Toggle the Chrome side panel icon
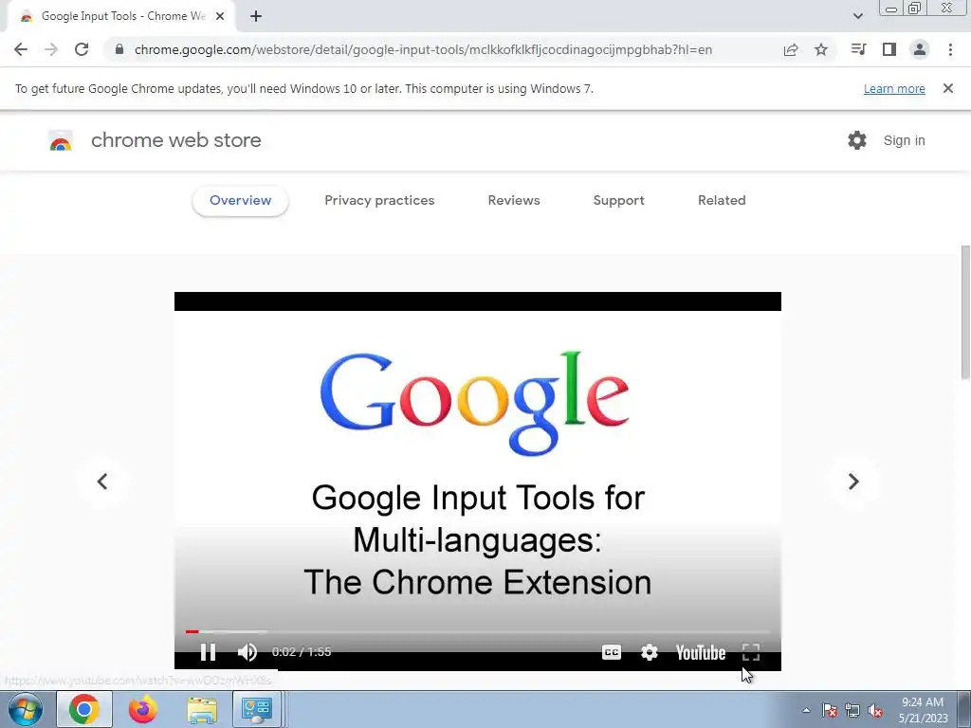 [x=889, y=49]
